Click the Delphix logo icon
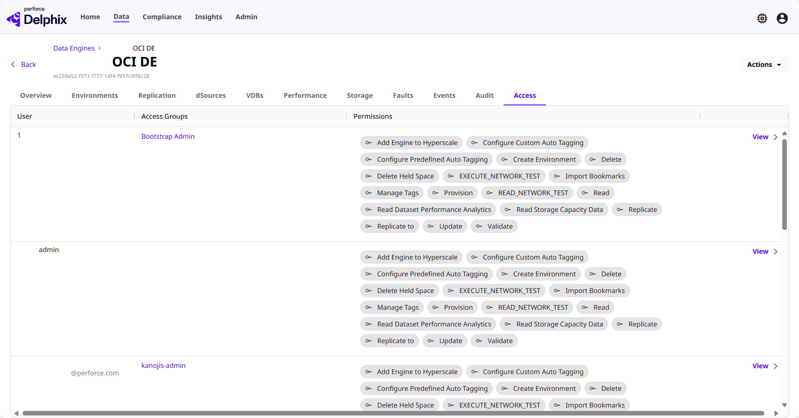Screen dimensions: 799x418 click(x=14, y=19)
